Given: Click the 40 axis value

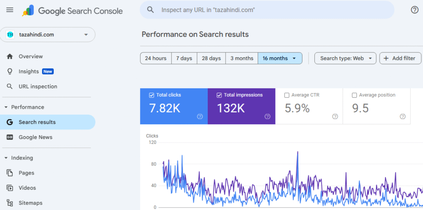Looking at the screenshot, I should click(154, 186).
